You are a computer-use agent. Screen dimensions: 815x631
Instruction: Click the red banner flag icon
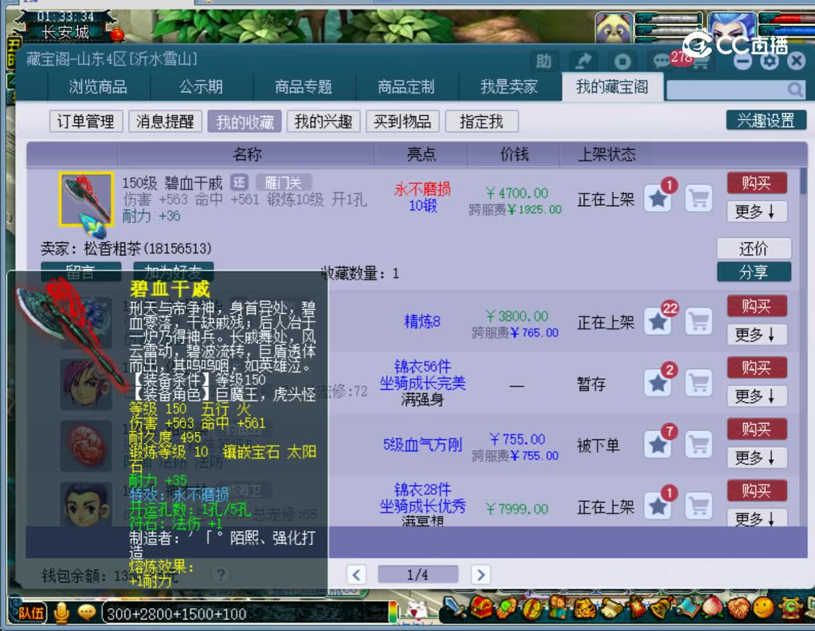pyautogui.click(x=635, y=607)
